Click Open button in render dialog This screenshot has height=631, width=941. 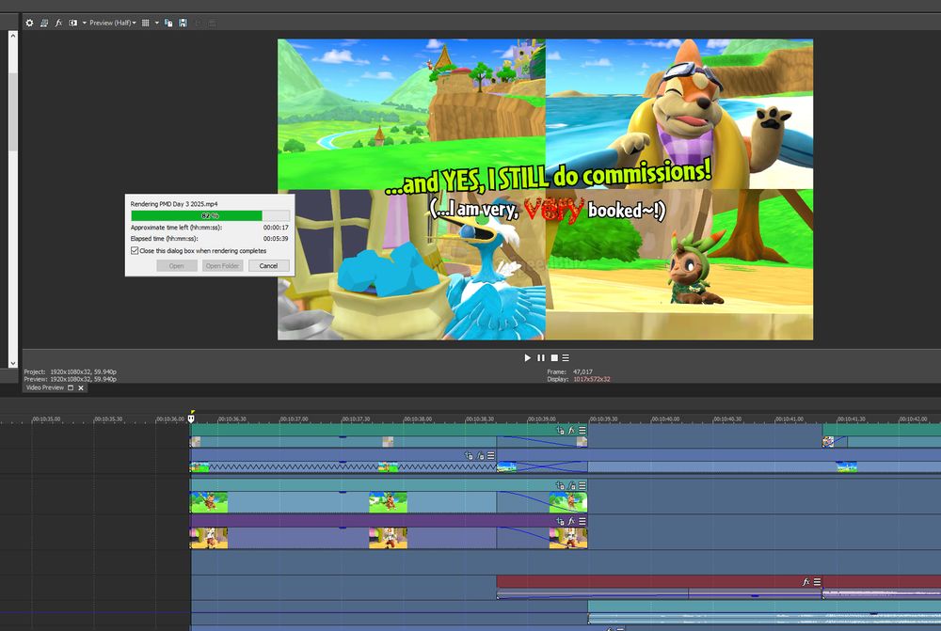pyautogui.click(x=177, y=266)
